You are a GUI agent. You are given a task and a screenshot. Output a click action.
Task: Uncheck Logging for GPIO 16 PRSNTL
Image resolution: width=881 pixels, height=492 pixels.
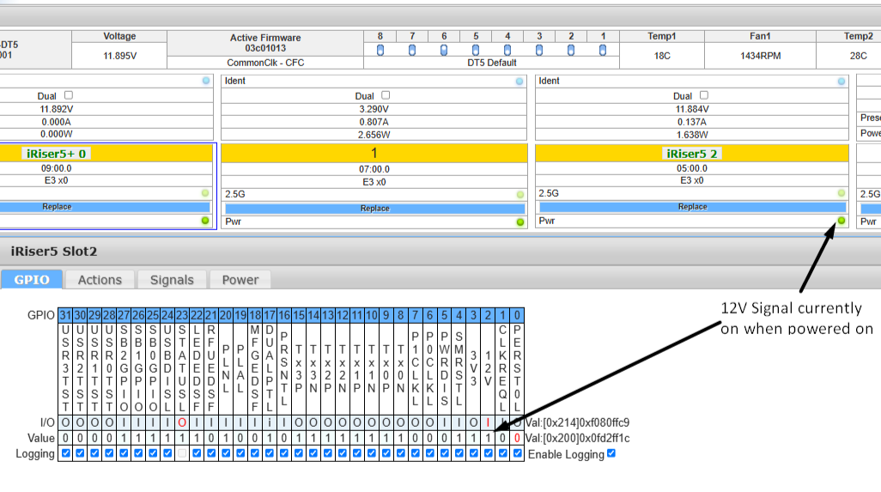coord(284,453)
